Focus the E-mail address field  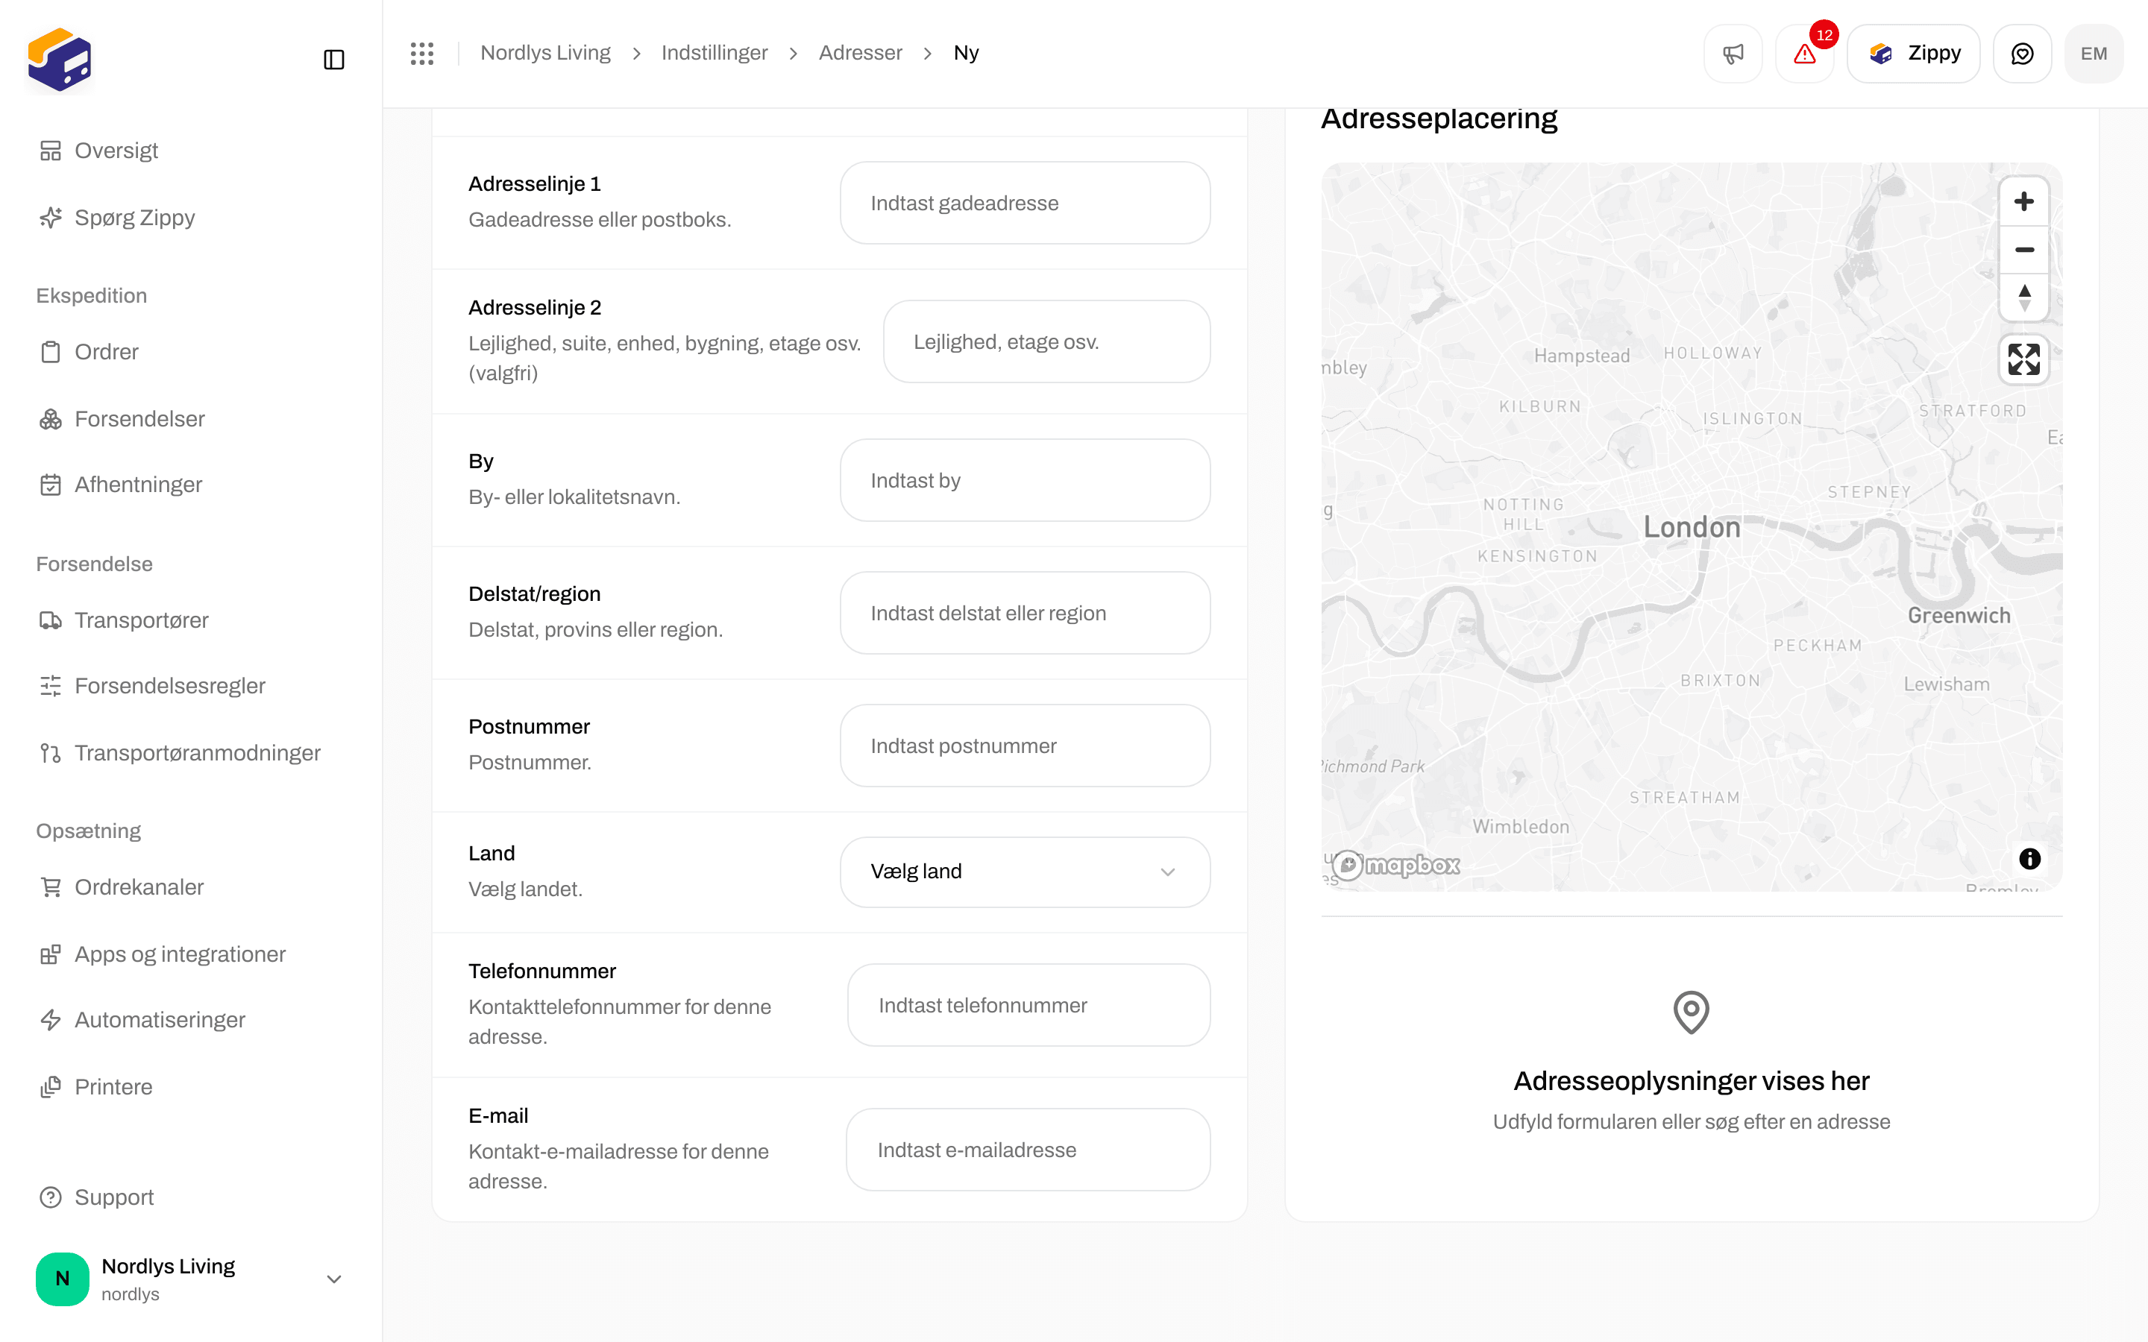point(1029,1150)
